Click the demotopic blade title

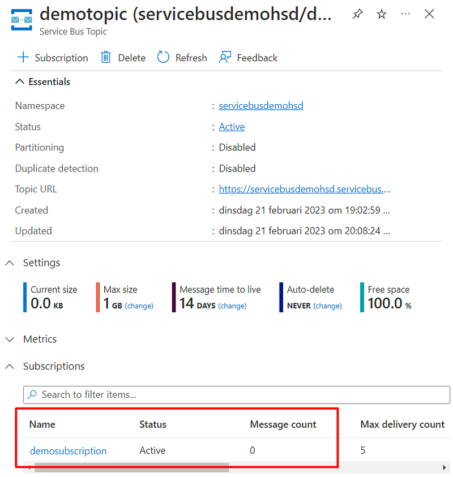186,14
